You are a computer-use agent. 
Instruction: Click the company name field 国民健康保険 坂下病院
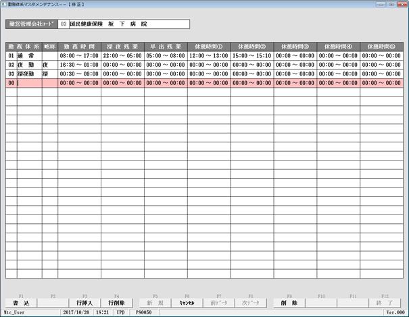tap(129, 24)
